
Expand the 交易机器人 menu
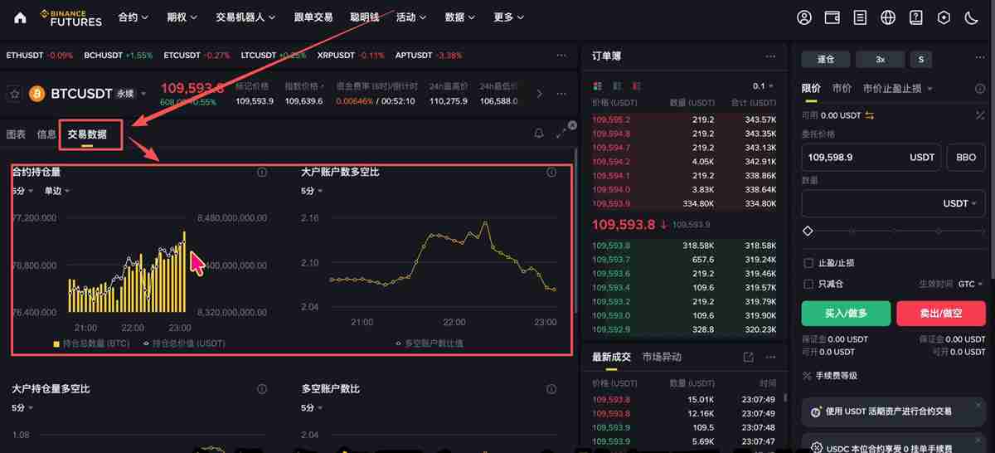coord(245,17)
